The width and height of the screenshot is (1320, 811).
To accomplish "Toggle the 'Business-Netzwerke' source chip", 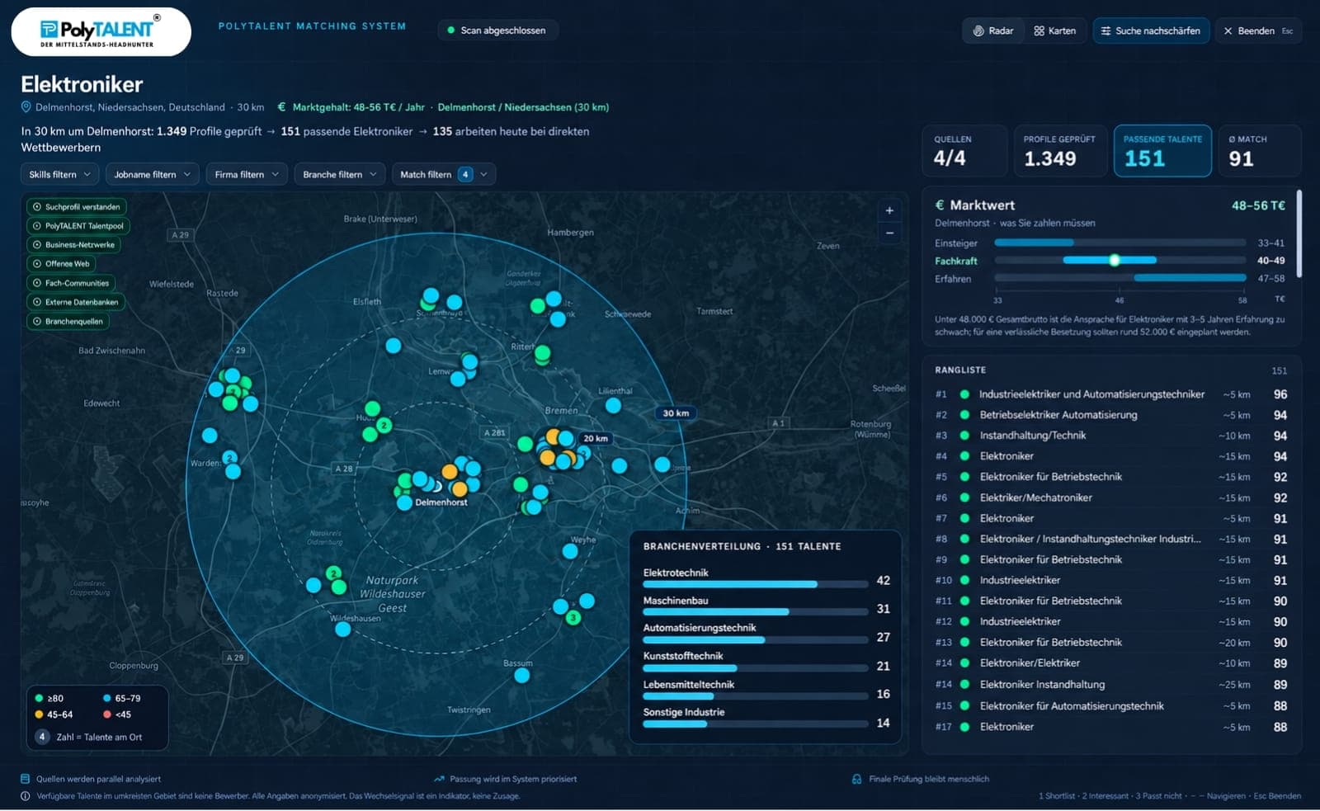I will click(73, 245).
